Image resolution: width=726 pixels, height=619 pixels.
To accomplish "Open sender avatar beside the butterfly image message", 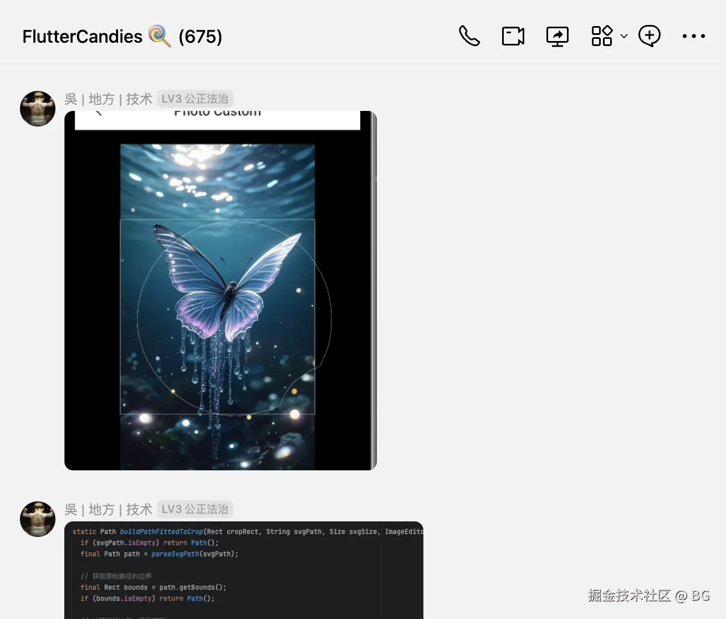I will pyautogui.click(x=38, y=109).
